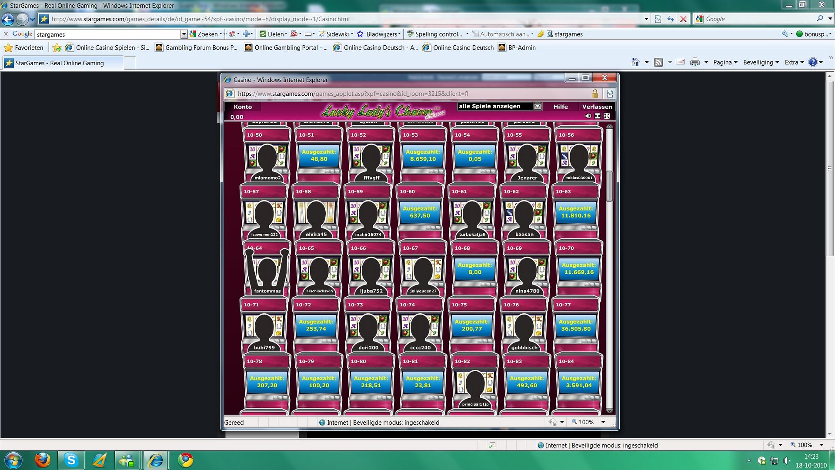
Task: Click the Delen share button
Action: click(x=273, y=34)
